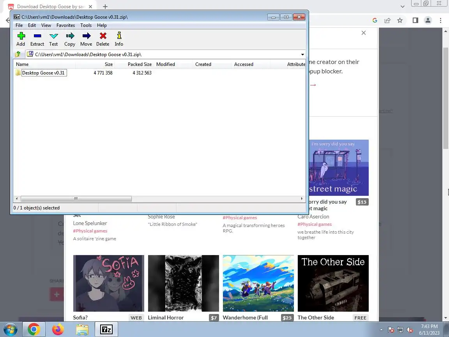Toggle the Chrome side panel icon

(415, 20)
